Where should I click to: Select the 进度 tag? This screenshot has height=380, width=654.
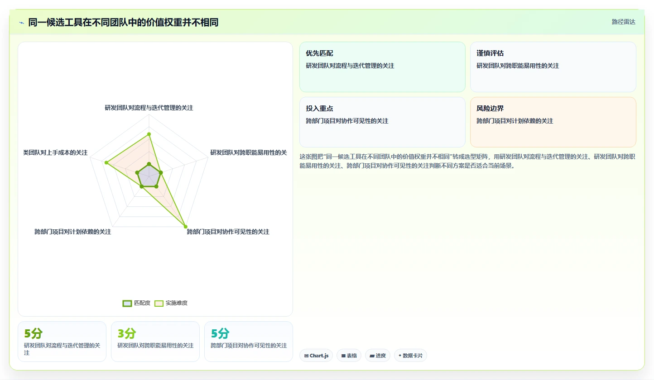click(x=377, y=356)
